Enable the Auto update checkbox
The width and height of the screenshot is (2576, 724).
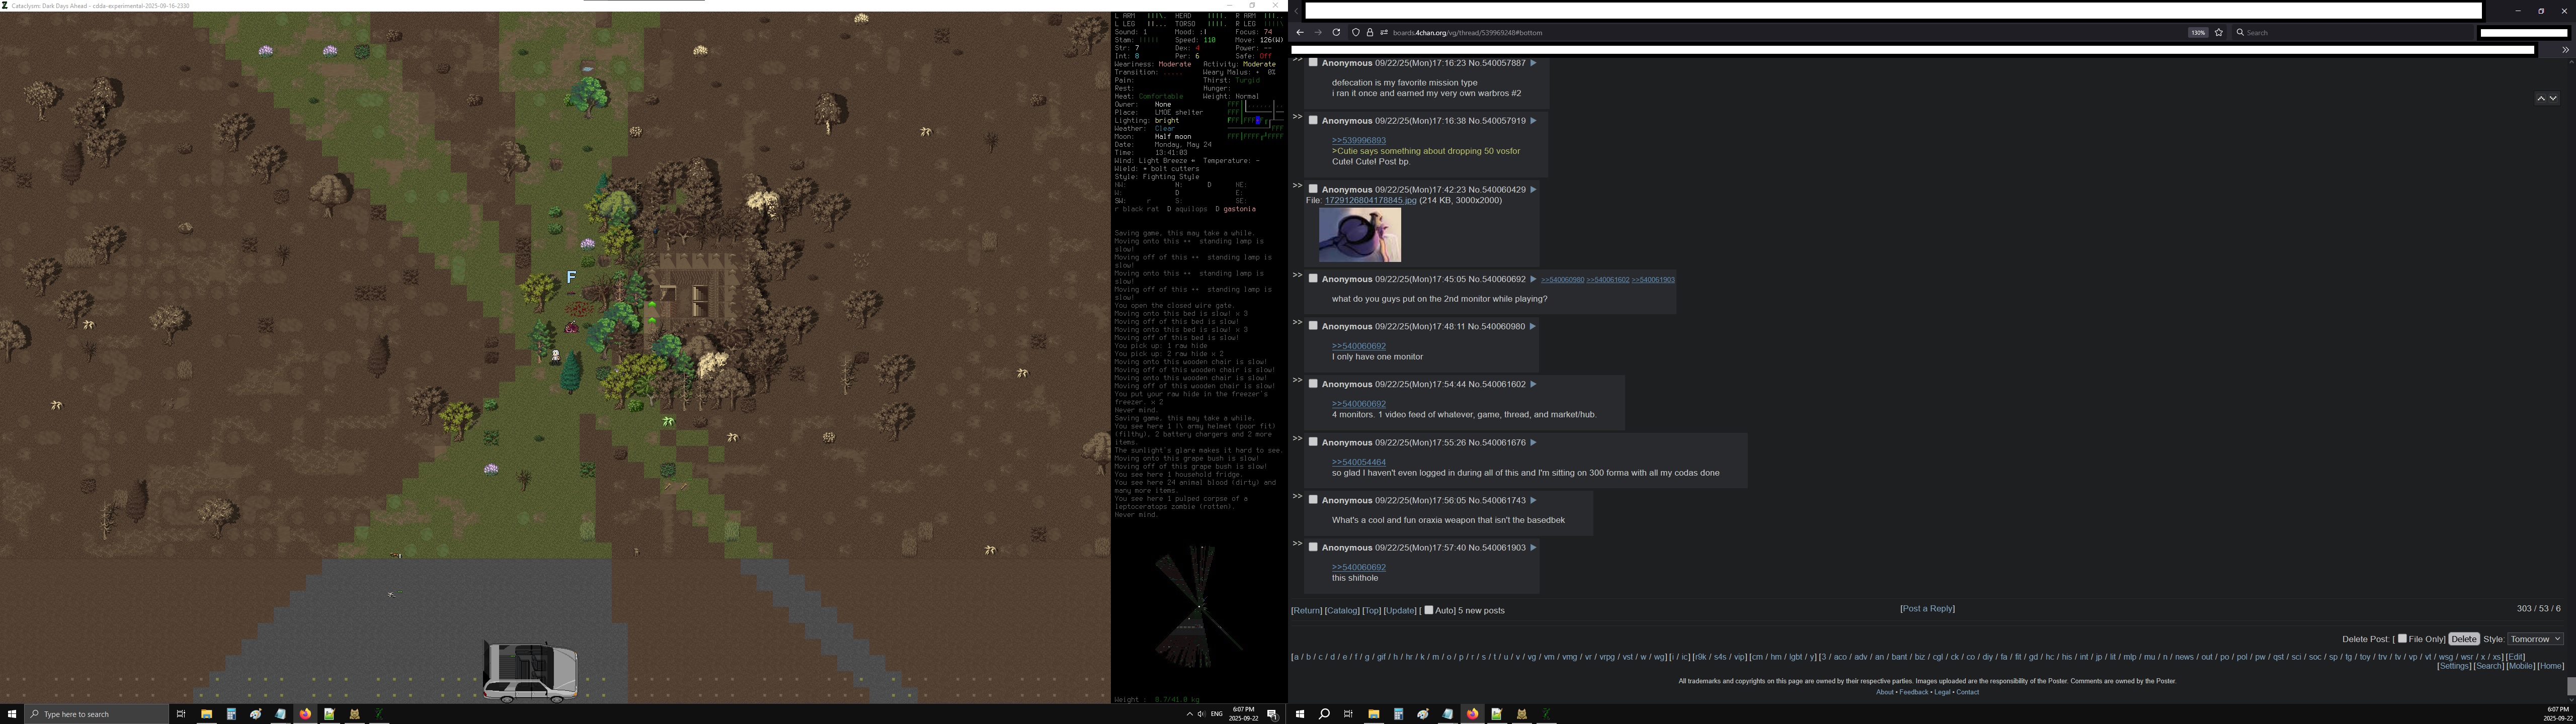point(1428,609)
